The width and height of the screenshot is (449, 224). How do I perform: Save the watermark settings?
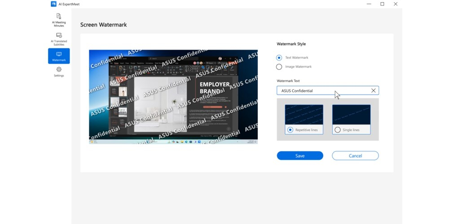(300, 156)
